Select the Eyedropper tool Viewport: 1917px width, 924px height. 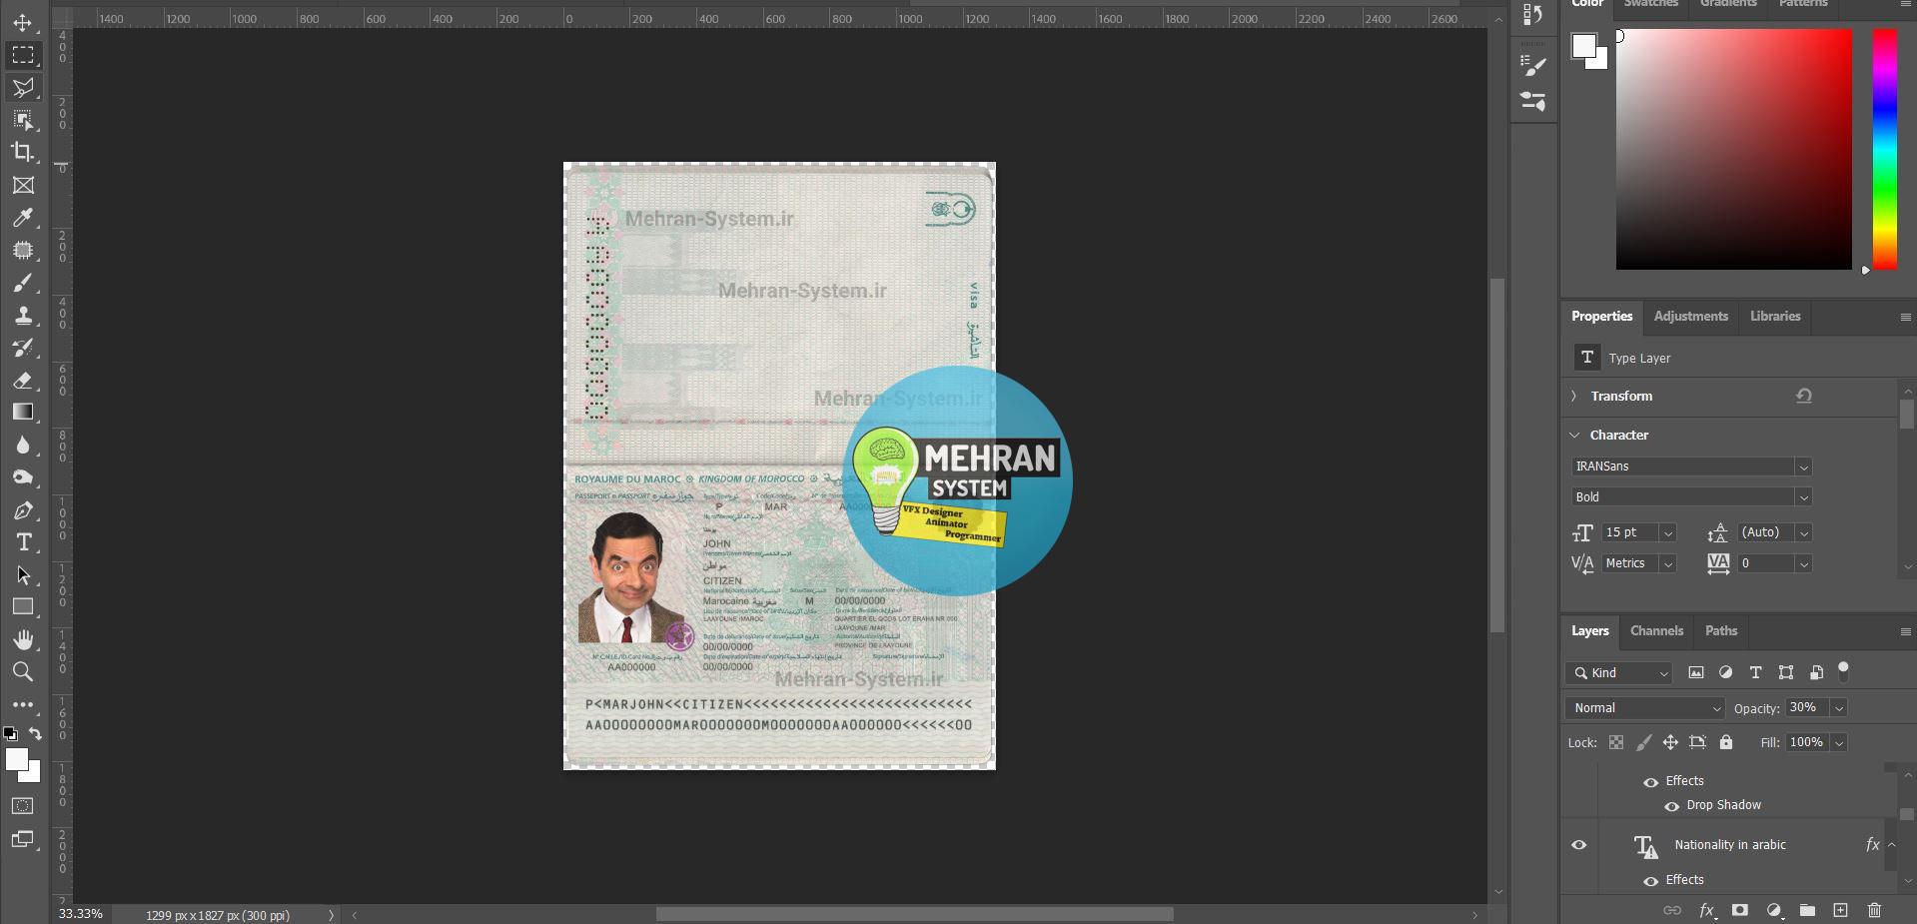click(22, 218)
